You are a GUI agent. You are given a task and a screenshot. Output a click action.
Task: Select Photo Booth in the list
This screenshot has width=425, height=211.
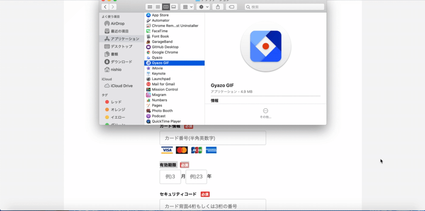[174, 111]
